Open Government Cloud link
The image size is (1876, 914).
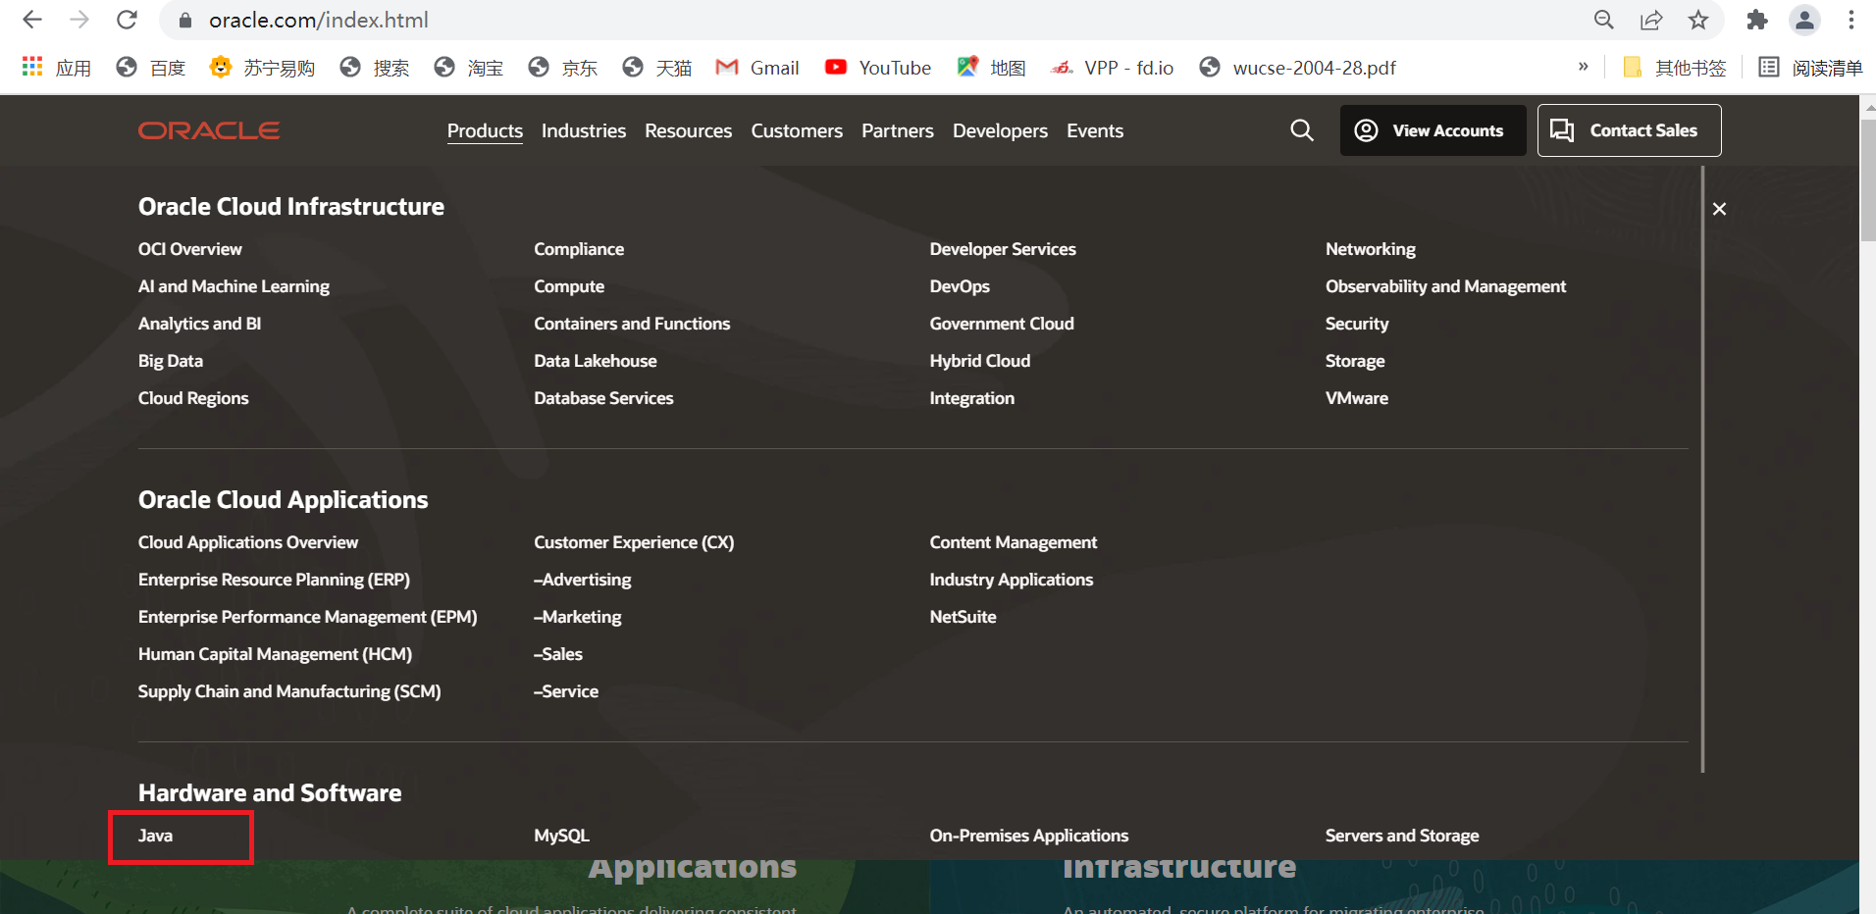click(1002, 324)
